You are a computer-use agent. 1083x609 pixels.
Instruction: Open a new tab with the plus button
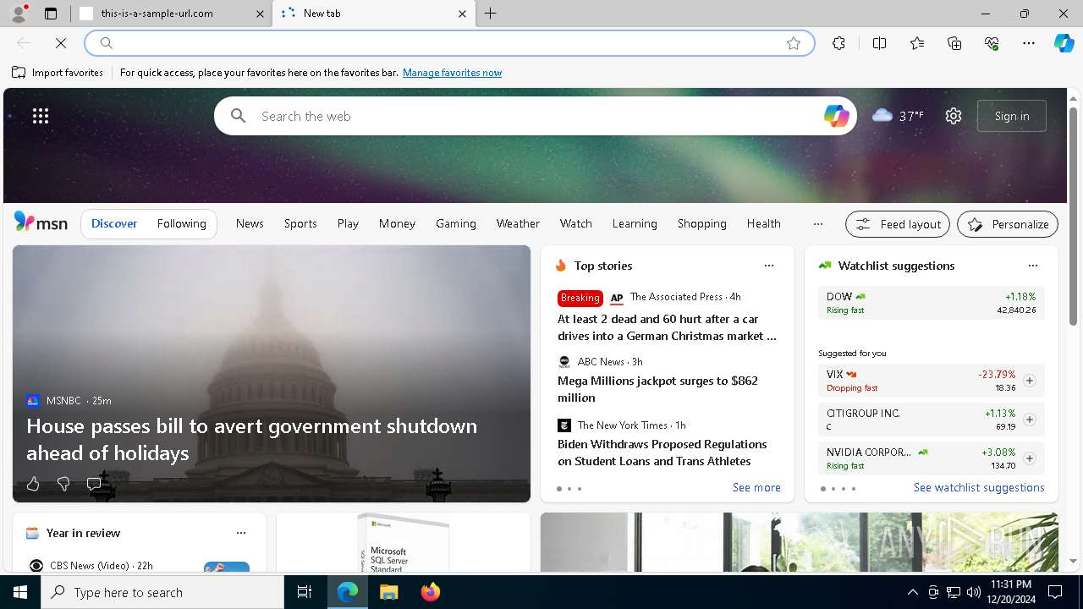[491, 14]
